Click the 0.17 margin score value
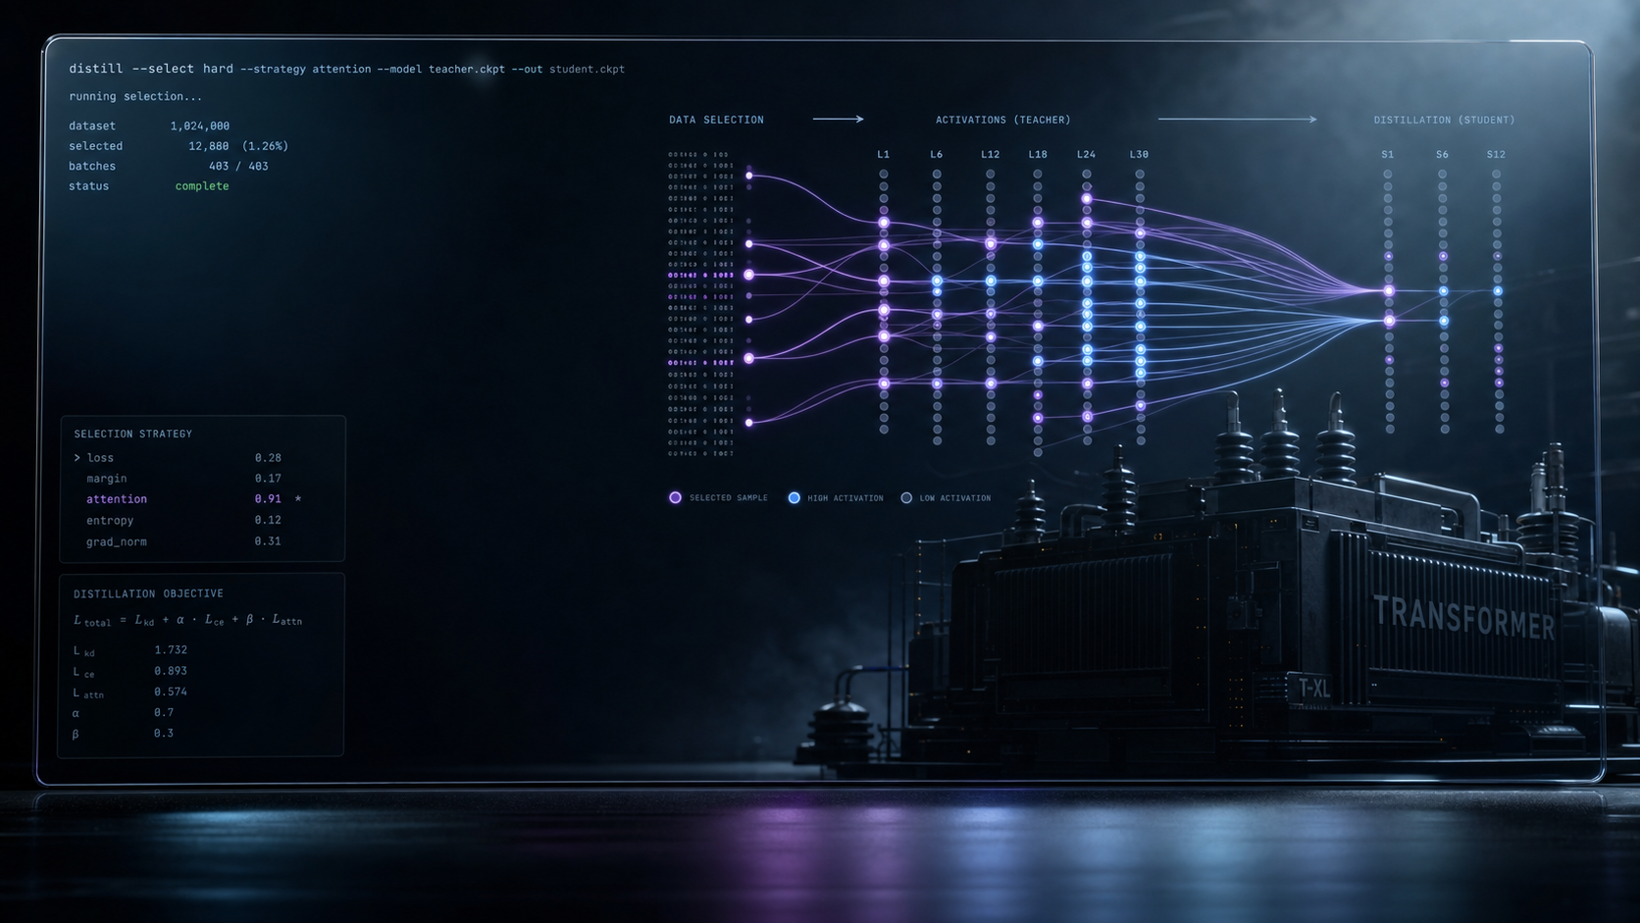The width and height of the screenshot is (1640, 923). [268, 479]
